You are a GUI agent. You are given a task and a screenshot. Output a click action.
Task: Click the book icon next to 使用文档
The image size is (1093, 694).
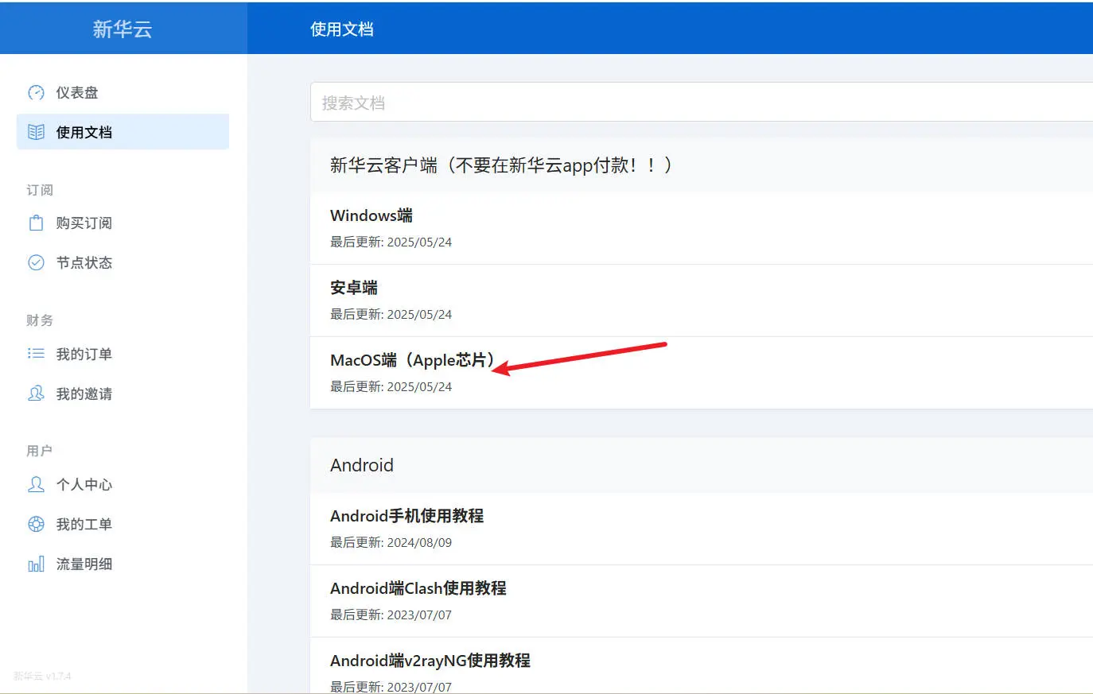[x=36, y=132]
